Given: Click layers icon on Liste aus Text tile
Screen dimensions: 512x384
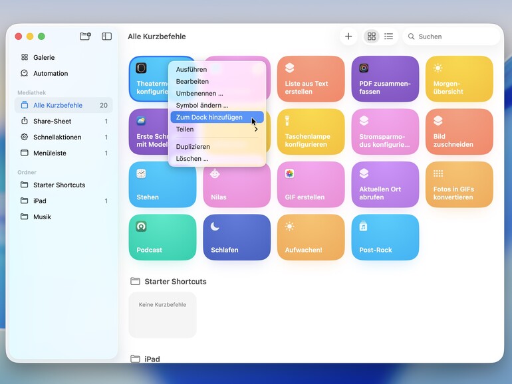Looking at the screenshot, I should tap(290, 68).
